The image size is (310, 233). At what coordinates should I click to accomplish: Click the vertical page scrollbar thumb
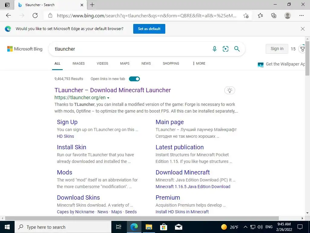click(307, 59)
